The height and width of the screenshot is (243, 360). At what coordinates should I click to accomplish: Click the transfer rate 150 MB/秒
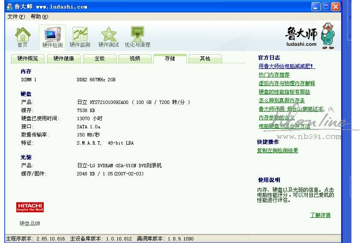(88, 135)
